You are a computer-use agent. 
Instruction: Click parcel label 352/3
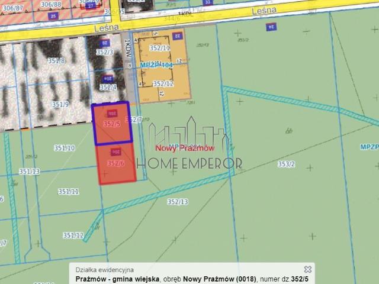coord(105,52)
